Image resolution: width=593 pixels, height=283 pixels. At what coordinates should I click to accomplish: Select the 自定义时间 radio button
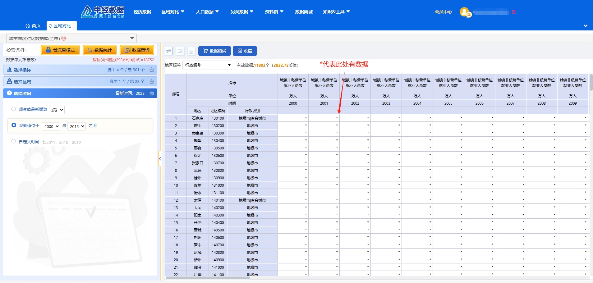(x=14, y=141)
